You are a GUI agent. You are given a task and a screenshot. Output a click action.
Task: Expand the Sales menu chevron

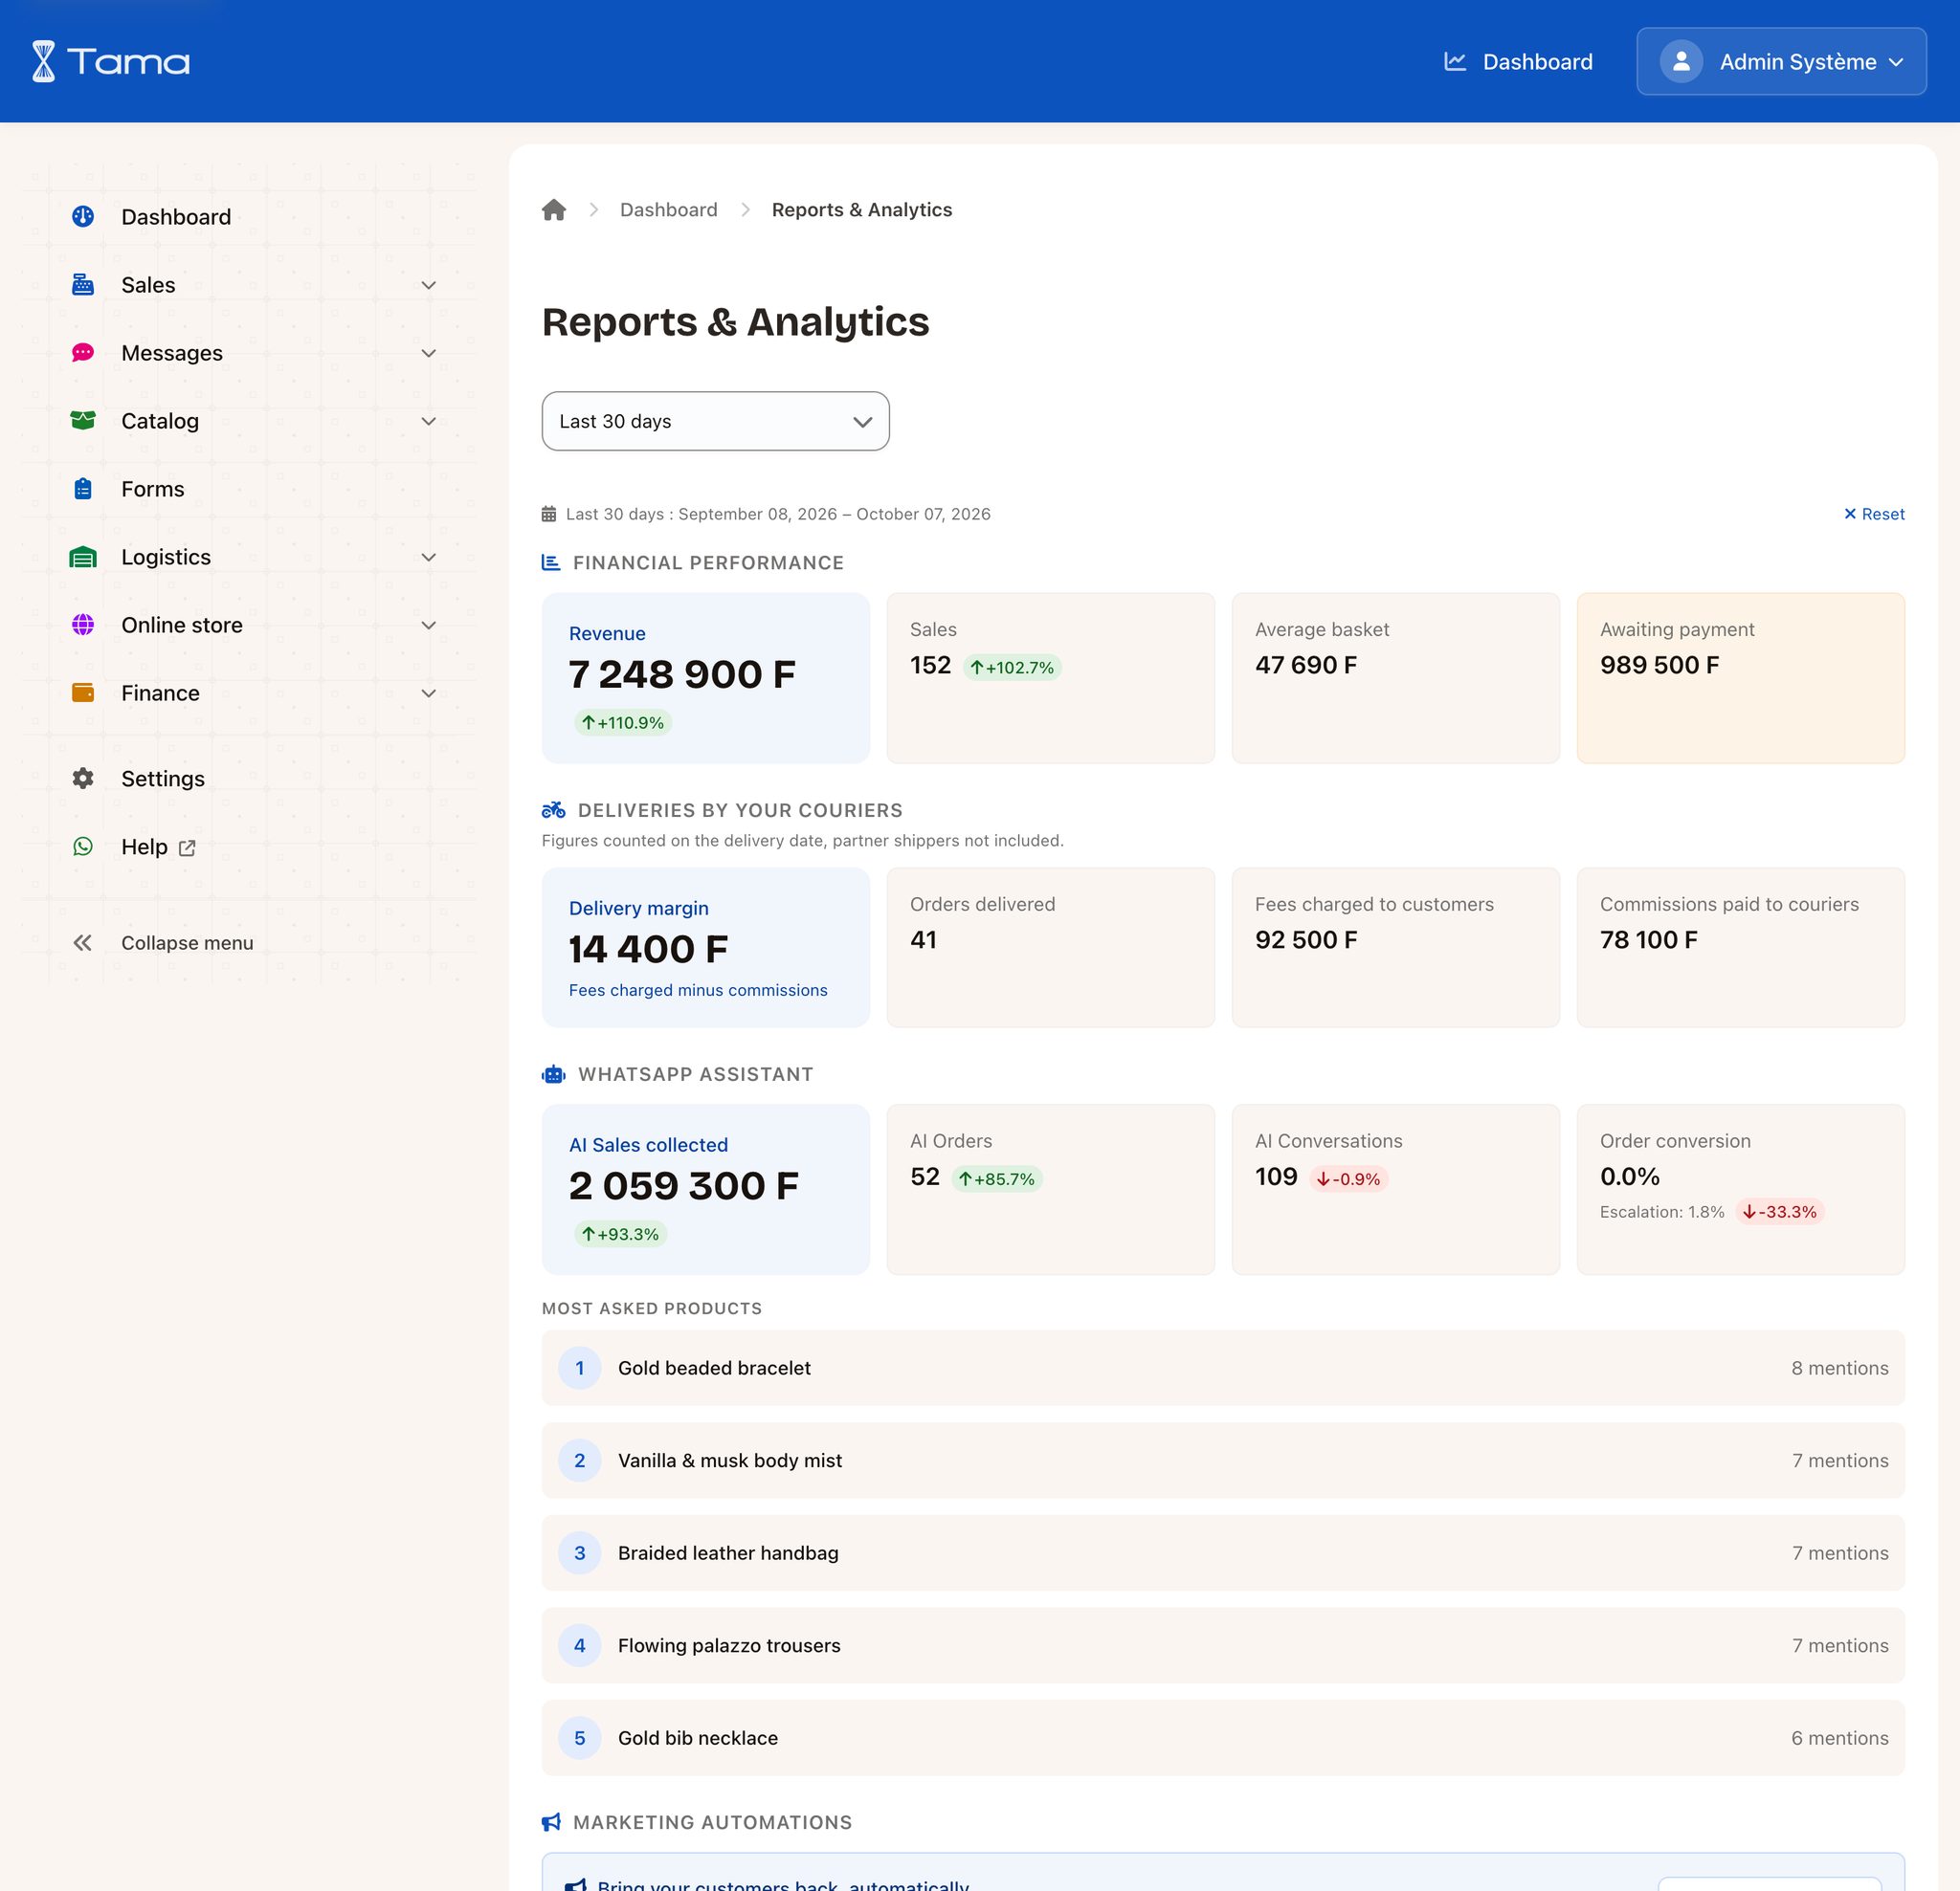(x=429, y=284)
